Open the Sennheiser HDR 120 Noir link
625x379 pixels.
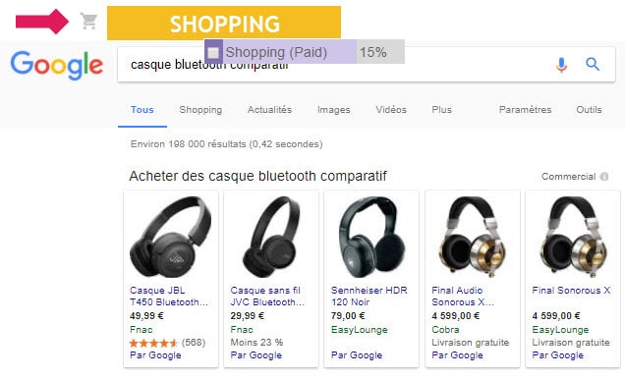369,297
